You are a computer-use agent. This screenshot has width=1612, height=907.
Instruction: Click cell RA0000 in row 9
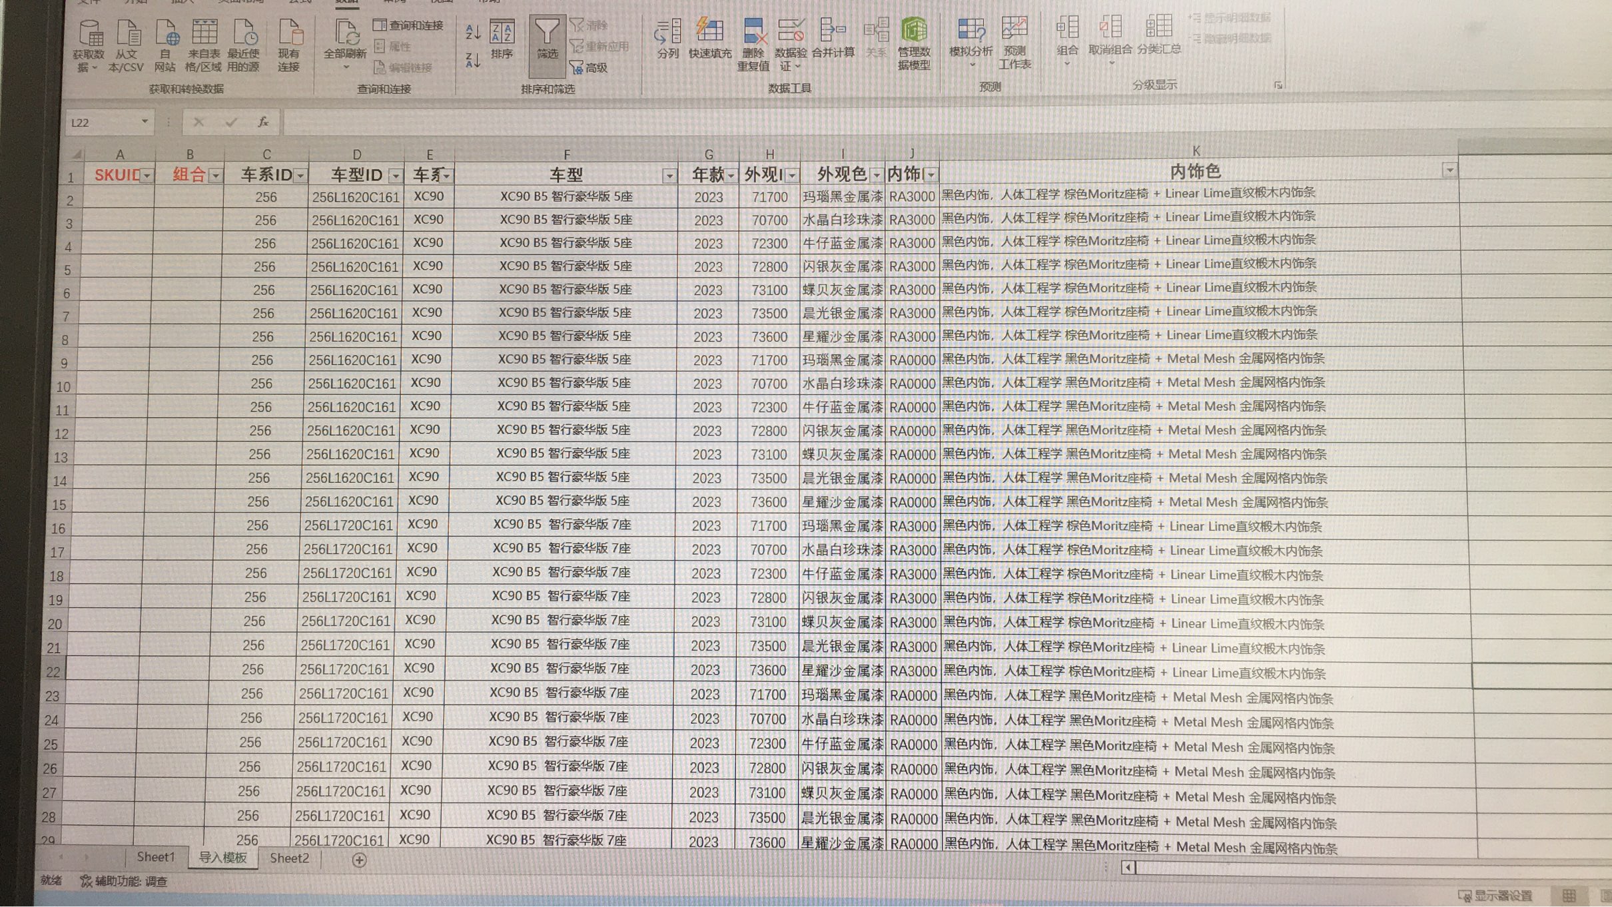click(912, 360)
